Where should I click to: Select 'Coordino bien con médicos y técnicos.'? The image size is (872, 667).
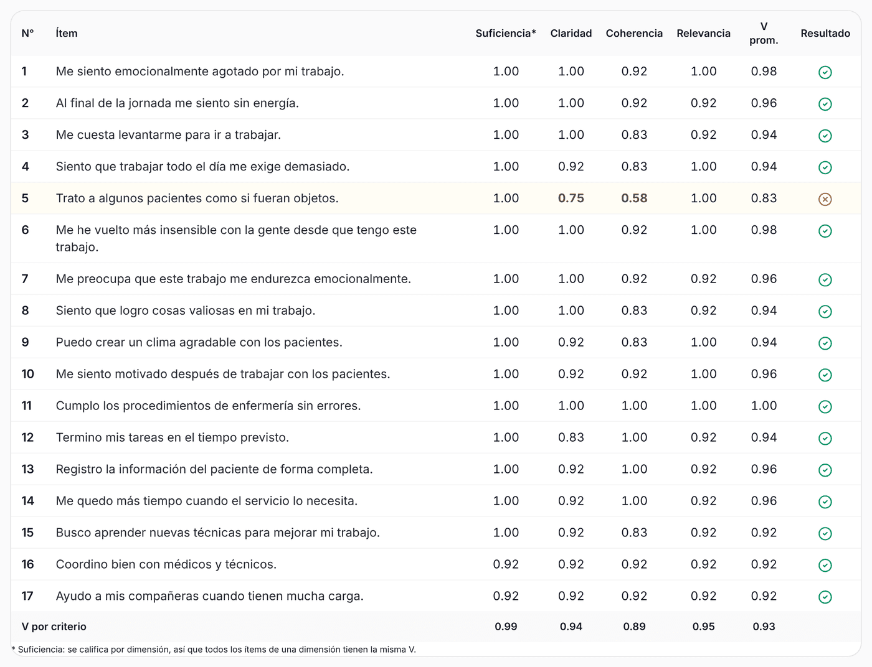click(x=166, y=564)
